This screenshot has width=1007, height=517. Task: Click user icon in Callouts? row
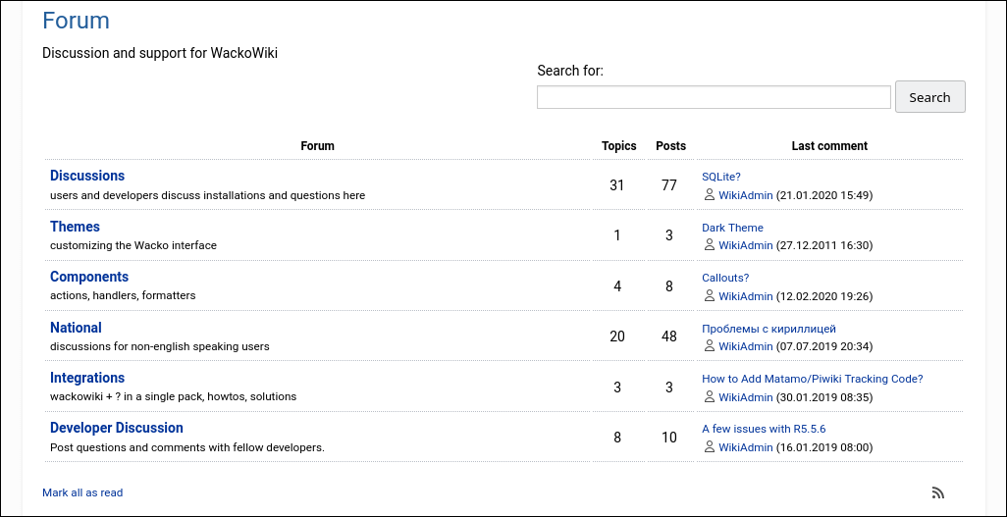tap(710, 296)
